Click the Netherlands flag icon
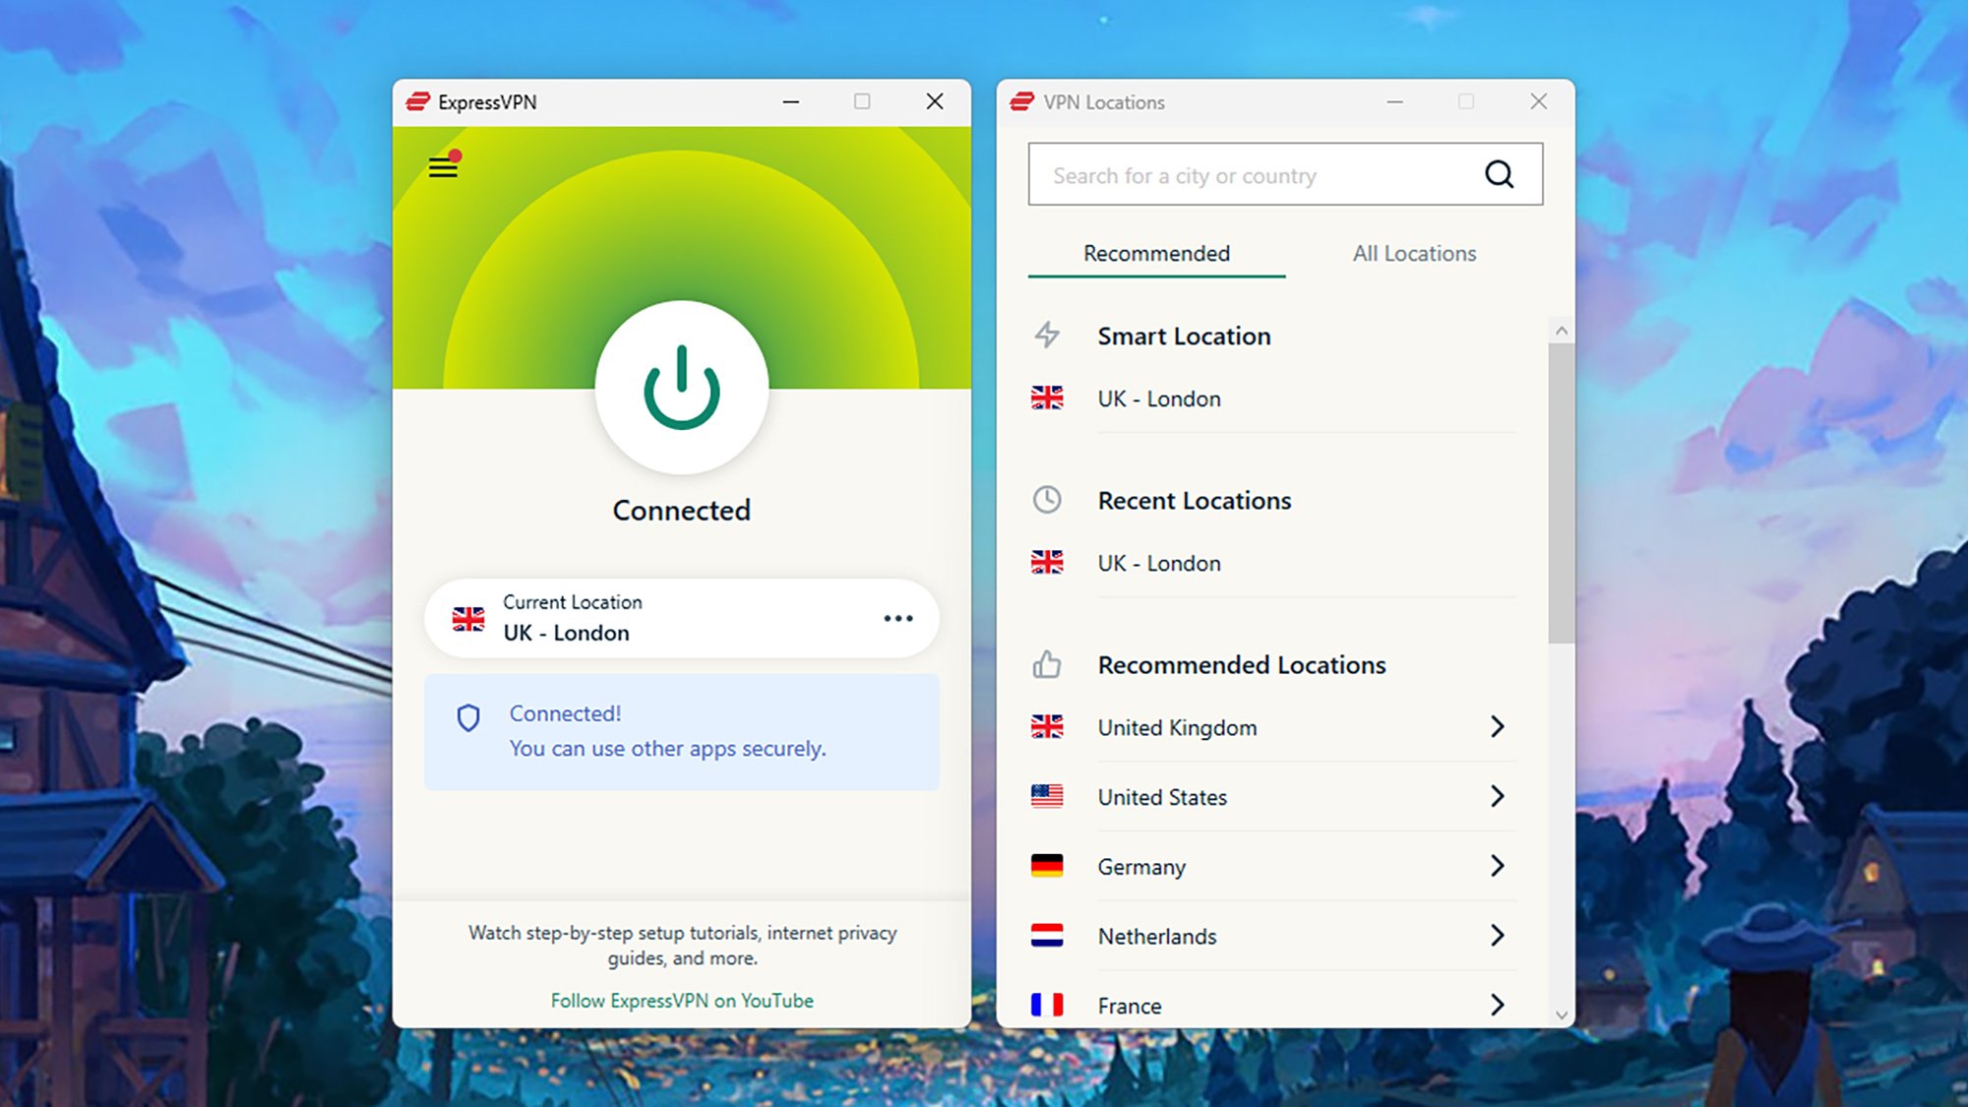This screenshot has height=1107, width=1968. (x=1047, y=936)
